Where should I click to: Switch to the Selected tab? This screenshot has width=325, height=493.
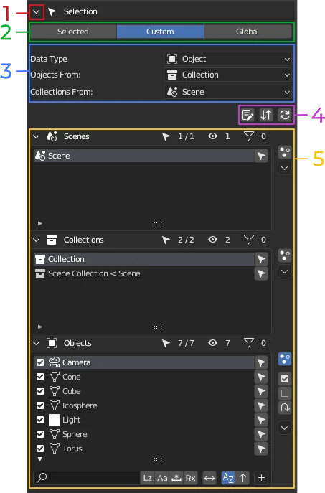[73, 32]
